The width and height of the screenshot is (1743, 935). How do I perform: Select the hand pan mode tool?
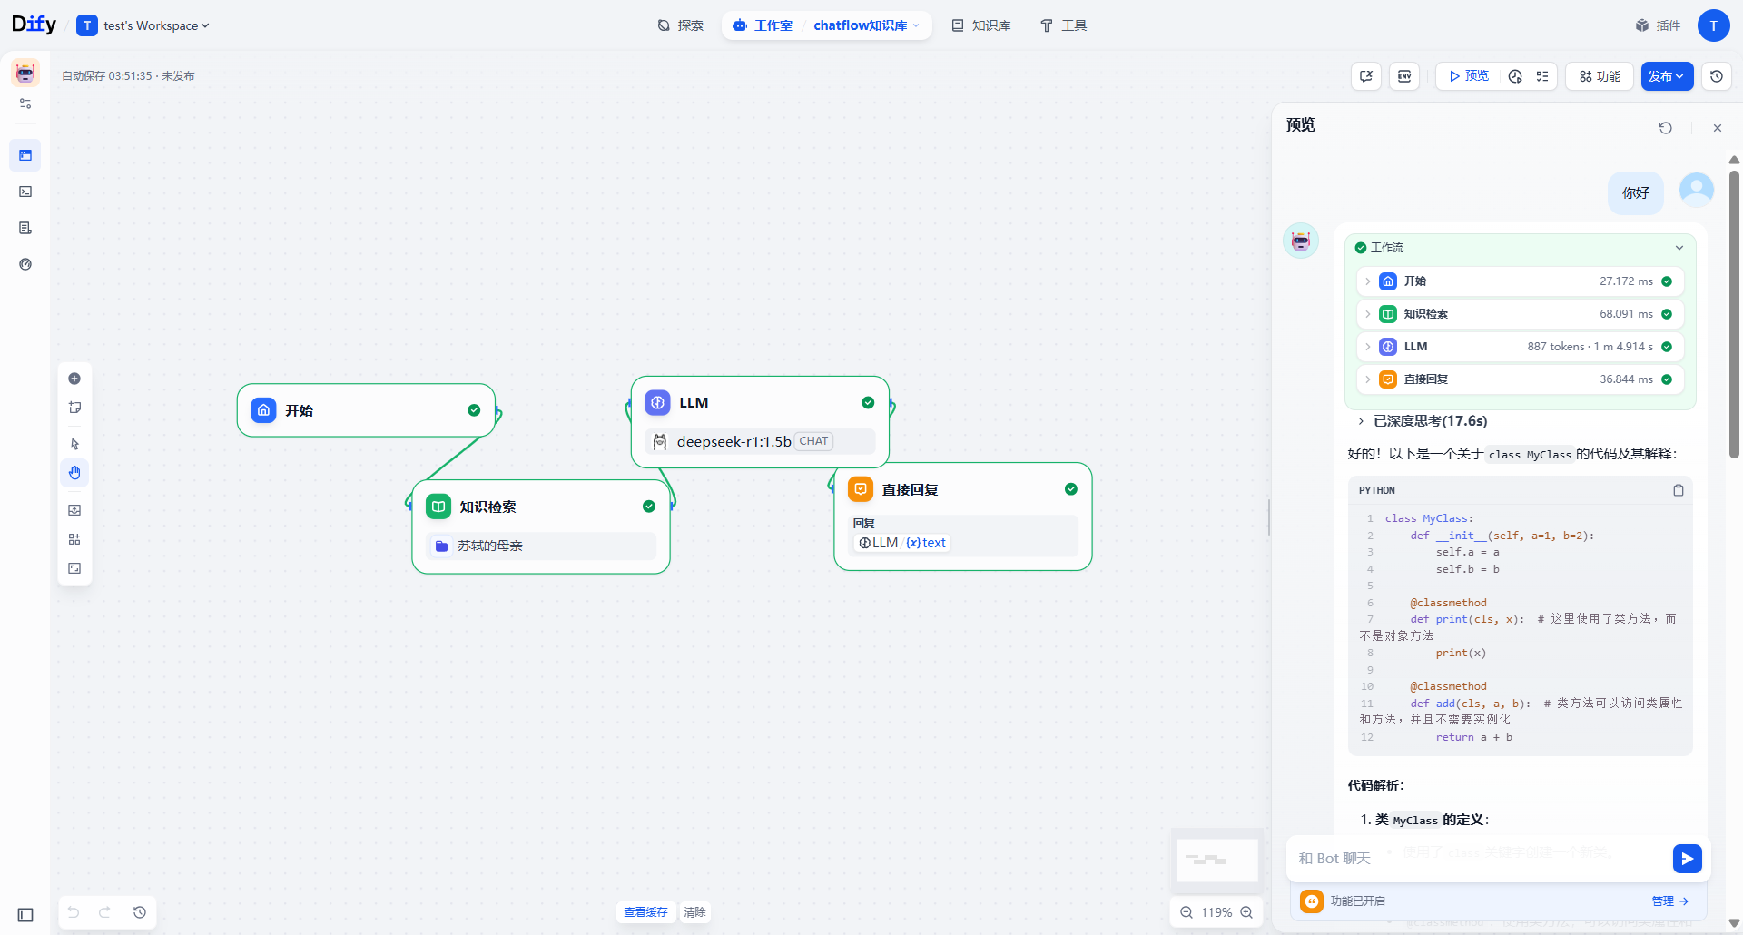tap(74, 473)
